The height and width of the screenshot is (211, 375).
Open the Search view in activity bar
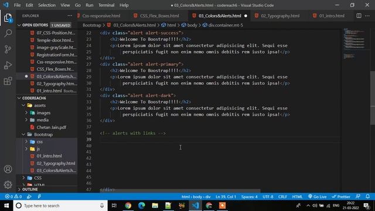pyautogui.click(x=8, y=33)
